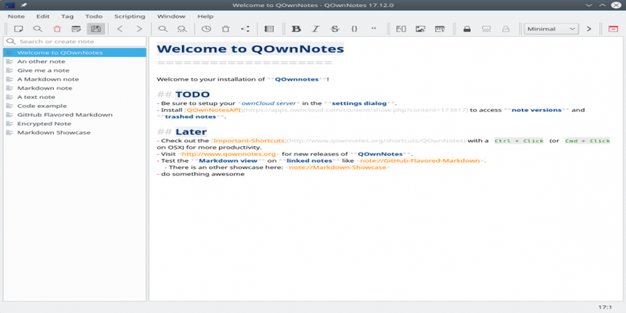The image size is (626, 313).
Task: Click the http://www.qownnotes.org link
Action: tap(228, 154)
